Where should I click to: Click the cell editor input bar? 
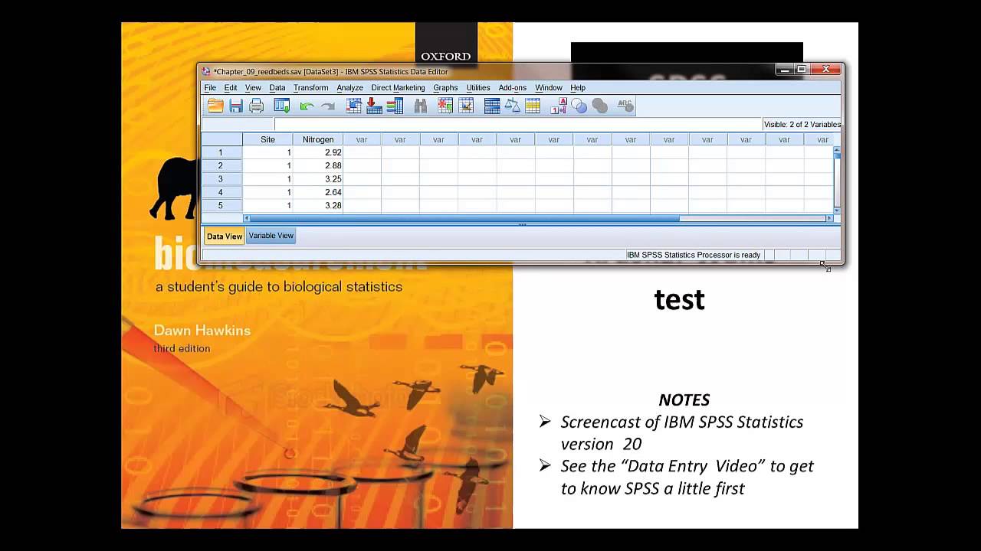click(x=517, y=124)
